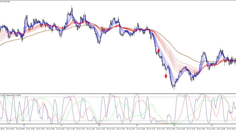This screenshot has height=133, width=236.
Task: Click the '18 Jun 10:52' time label
Action: pos(61,129)
